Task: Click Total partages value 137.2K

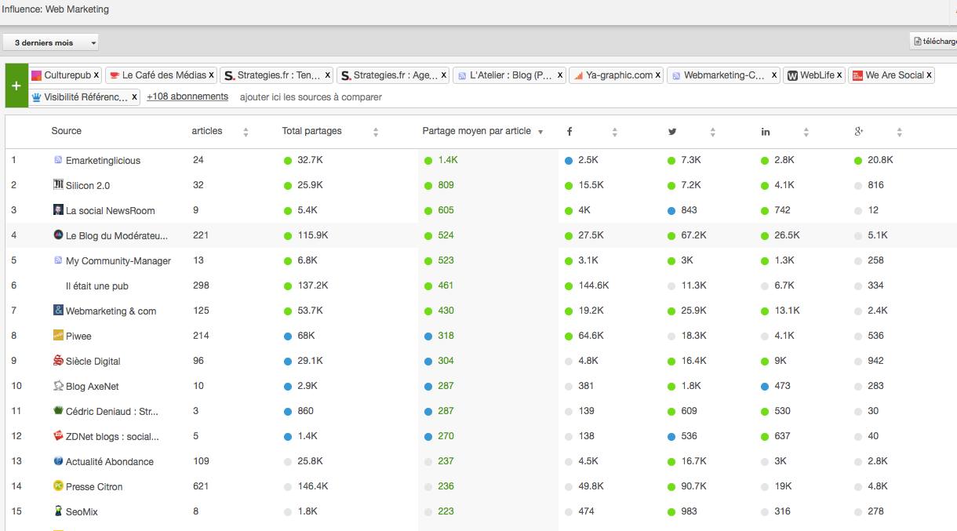Action: 312,286
